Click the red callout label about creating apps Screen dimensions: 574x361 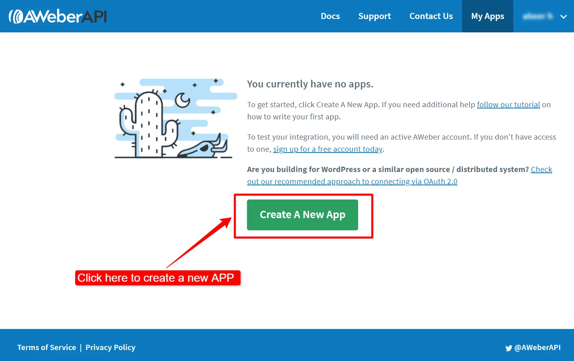click(x=157, y=278)
